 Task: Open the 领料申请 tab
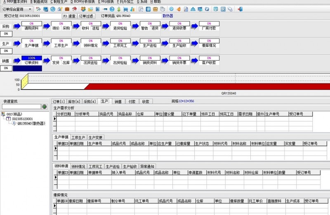pos(61,166)
